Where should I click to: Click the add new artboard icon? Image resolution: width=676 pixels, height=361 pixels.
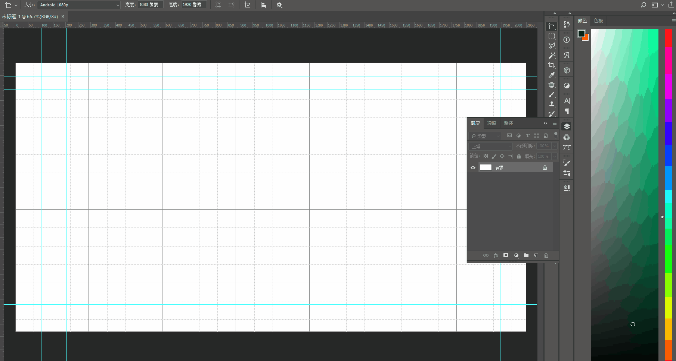click(x=247, y=5)
